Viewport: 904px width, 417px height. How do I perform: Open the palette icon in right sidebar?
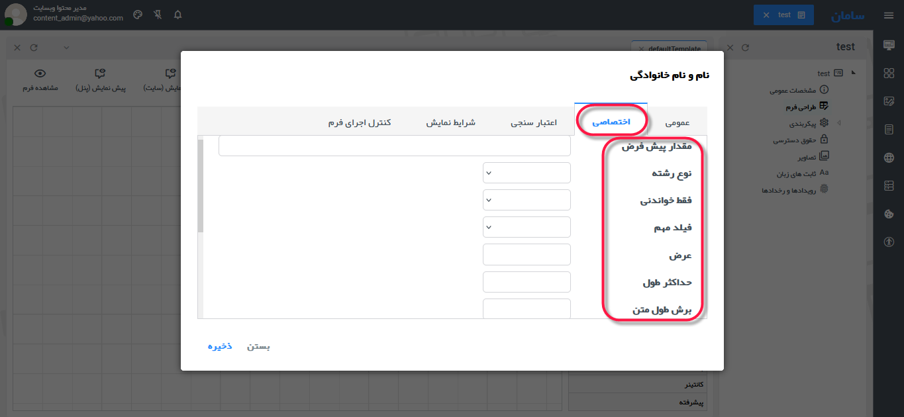pyautogui.click(x=889, y=214)
